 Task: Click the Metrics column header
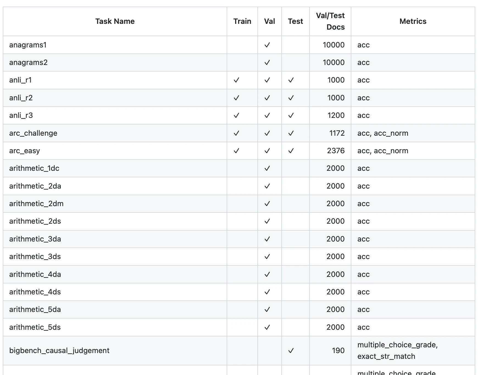click(x=413, y=21)
